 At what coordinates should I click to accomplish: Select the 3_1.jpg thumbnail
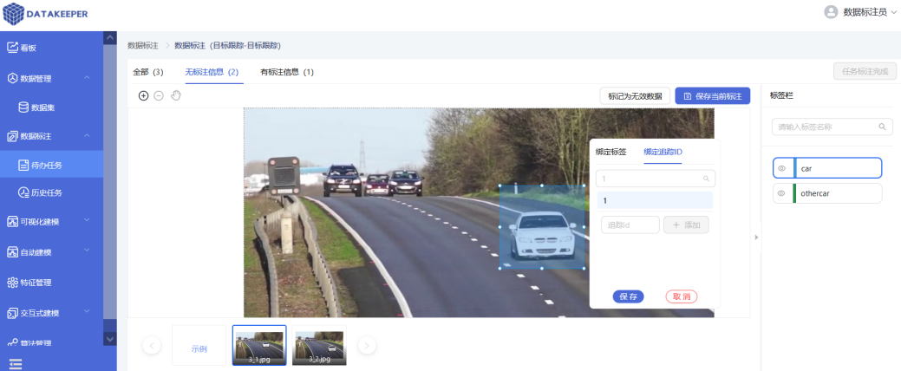pyautogui.click(x=259, y=345)
